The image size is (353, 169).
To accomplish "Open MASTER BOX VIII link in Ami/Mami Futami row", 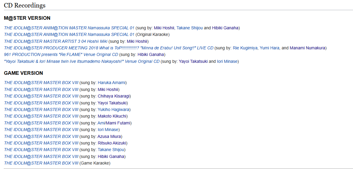I will pos(41,123).
